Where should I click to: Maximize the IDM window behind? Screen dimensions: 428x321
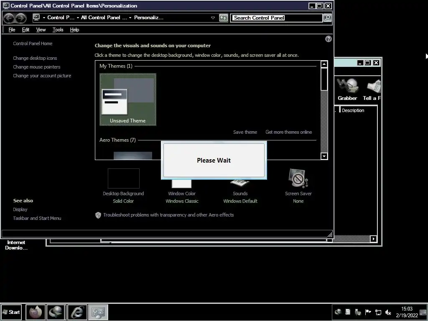click(x=367, y=63)
